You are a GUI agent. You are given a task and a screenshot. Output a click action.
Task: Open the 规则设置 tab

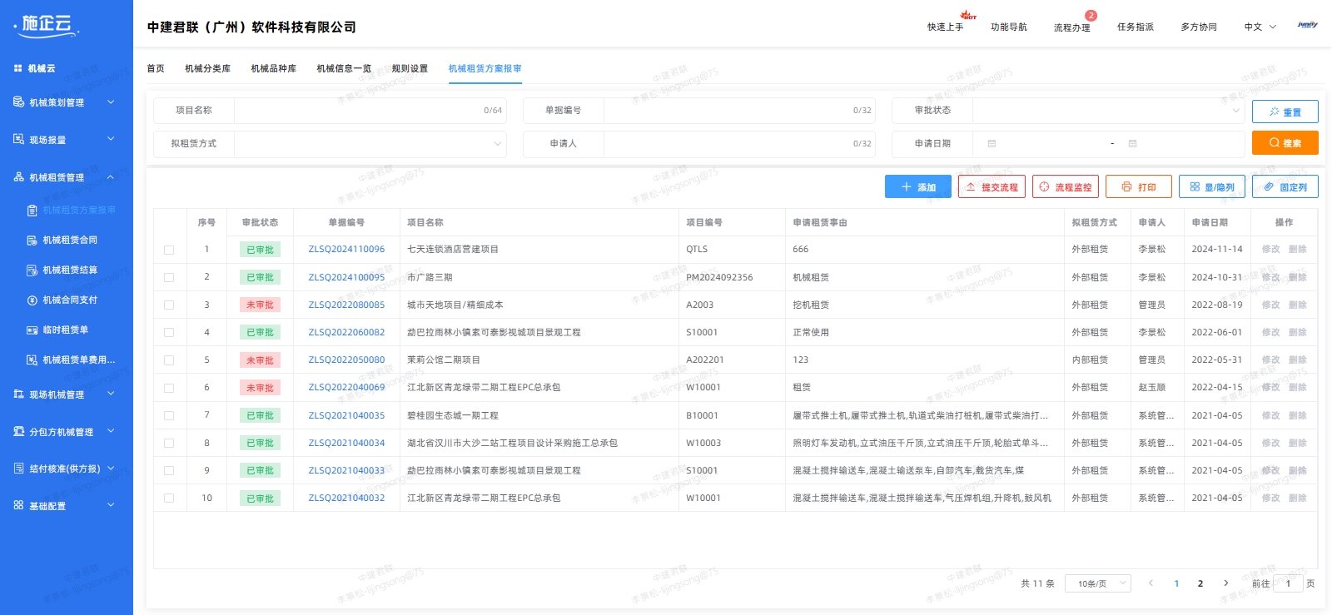click(410, 69)
